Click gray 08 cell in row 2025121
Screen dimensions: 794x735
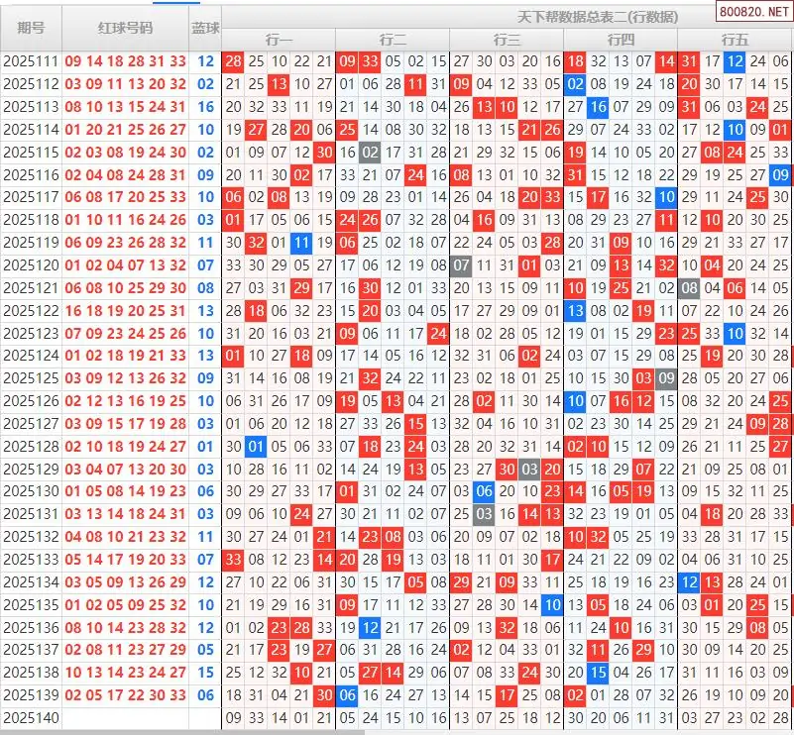click(x=689, y=288)
